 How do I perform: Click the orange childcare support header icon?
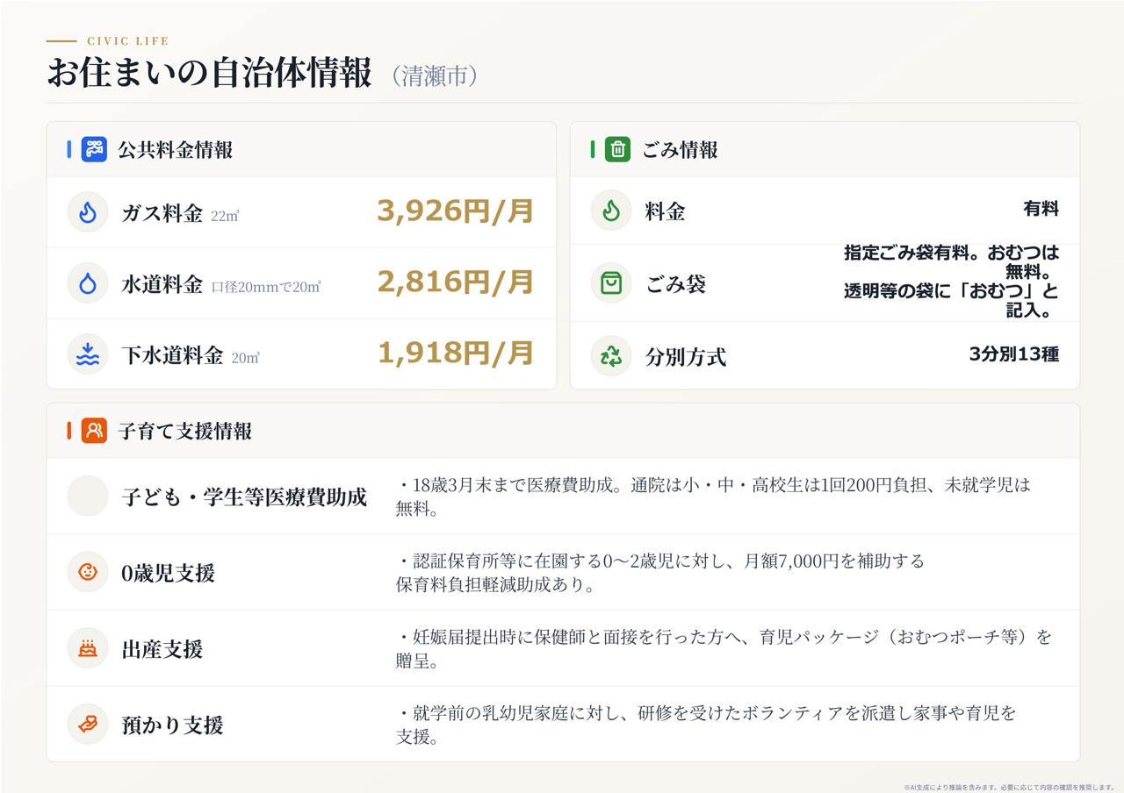[94, 431]
